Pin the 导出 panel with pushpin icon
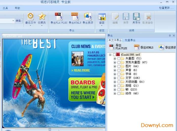Image resolution: width=177 pixels, height=131 pixels. pos(170,36)
